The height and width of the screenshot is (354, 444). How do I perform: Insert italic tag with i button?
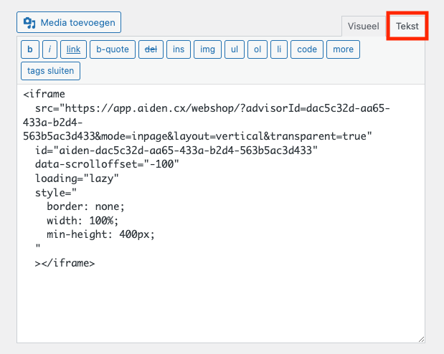[49, 49]
